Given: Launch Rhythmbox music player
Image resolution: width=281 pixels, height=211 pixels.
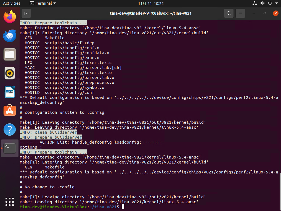Looking at the screenshot, I should [10, 73].
